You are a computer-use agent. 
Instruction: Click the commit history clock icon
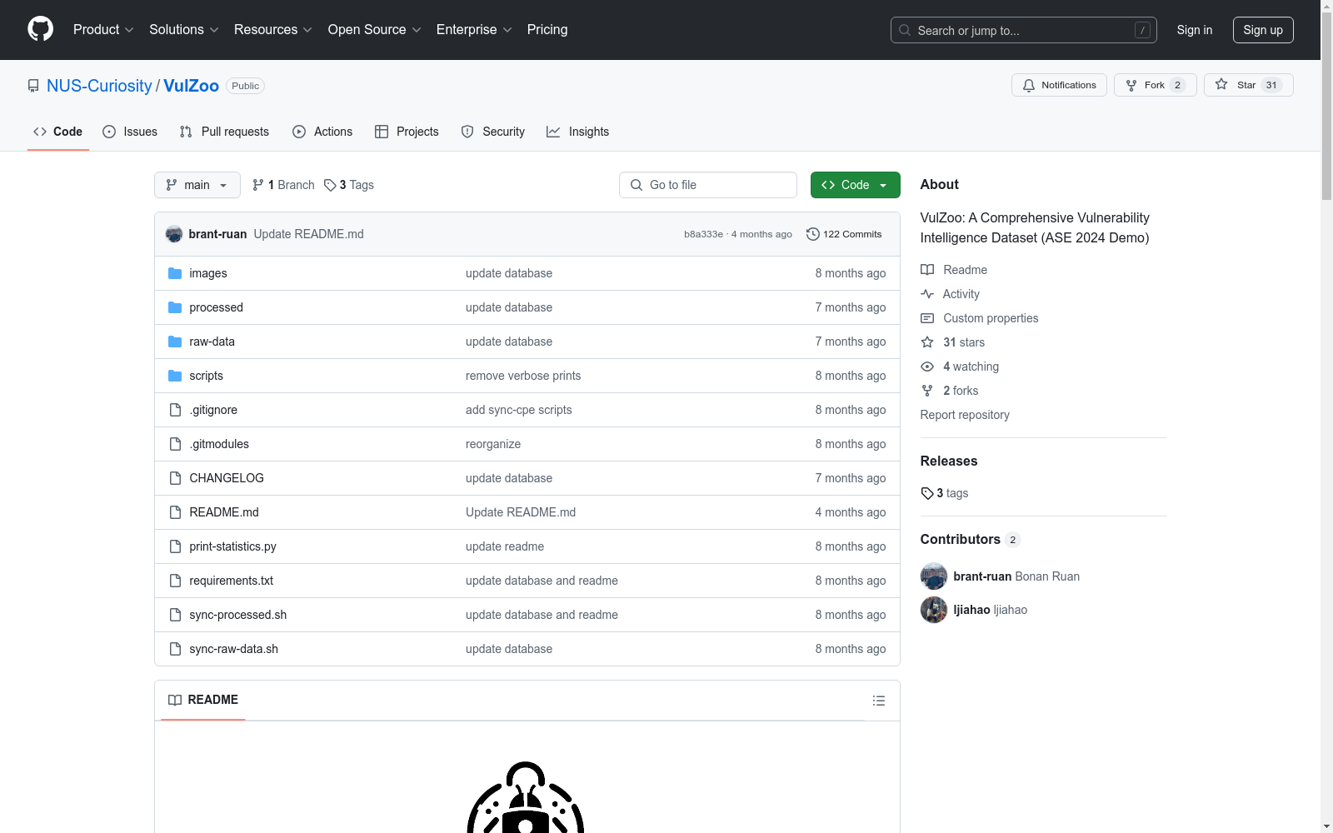coord(813,234)
